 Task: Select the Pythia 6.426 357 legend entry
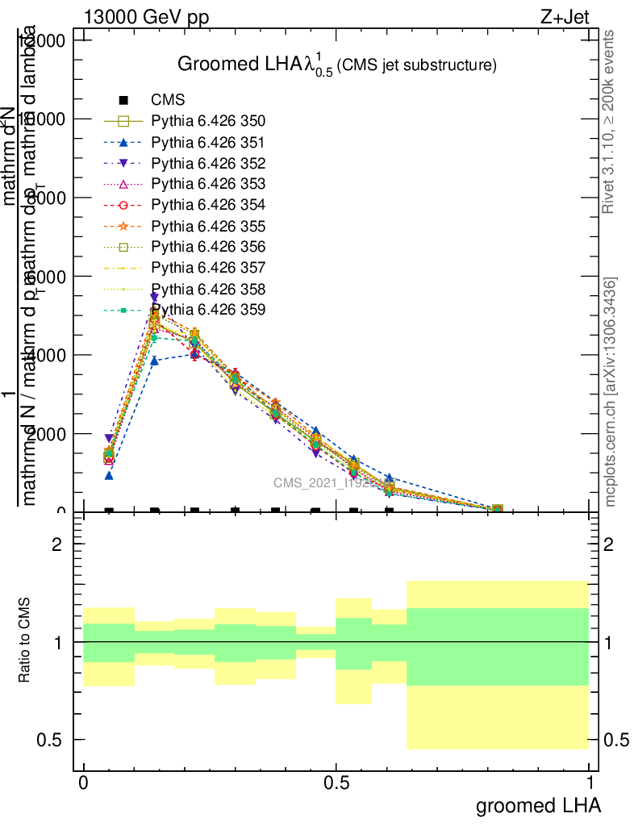[x=208, y=268]
